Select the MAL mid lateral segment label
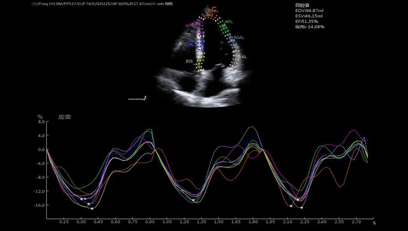Image resolution: width=408 pixels, height=231 pixels. point(239,38)
